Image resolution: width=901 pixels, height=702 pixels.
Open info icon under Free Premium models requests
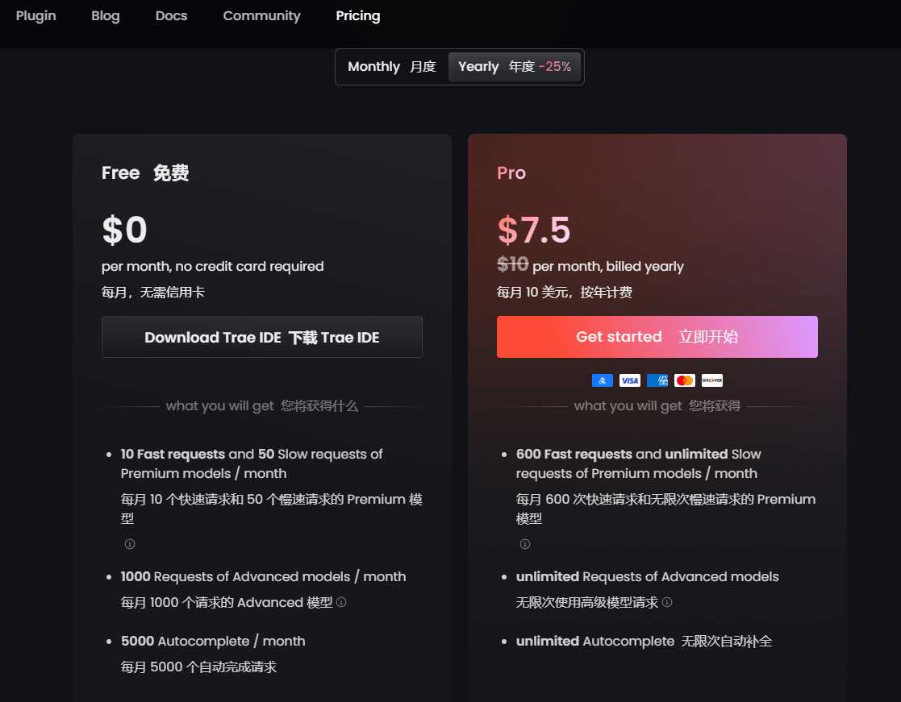(130, 544)
